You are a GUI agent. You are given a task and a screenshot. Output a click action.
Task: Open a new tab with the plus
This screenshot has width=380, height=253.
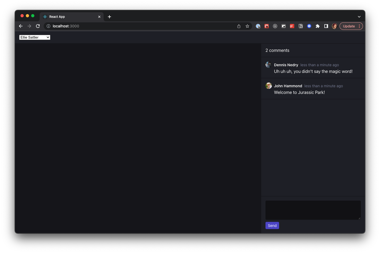point(109,16)
